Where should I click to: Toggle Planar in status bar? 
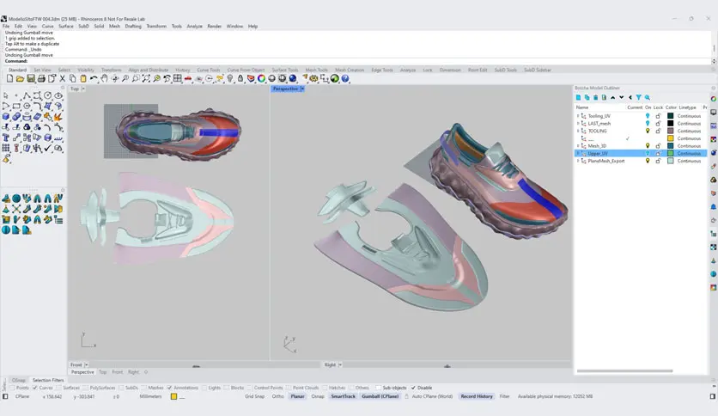pyautogui.click(x=297, y=396)
